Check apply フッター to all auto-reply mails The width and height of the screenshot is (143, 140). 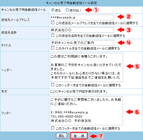(53, 128)
